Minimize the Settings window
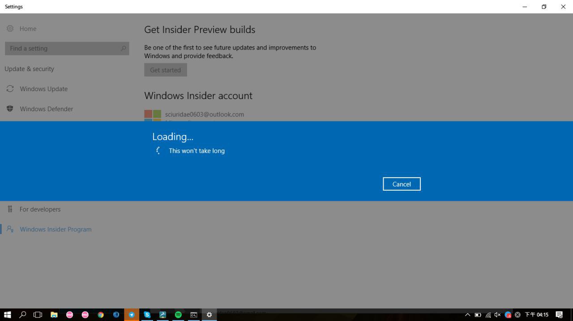 tap(525, 7)
